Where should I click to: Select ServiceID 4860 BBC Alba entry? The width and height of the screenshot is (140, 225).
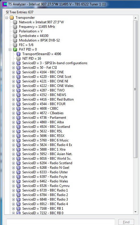click(x=43, y=122)
